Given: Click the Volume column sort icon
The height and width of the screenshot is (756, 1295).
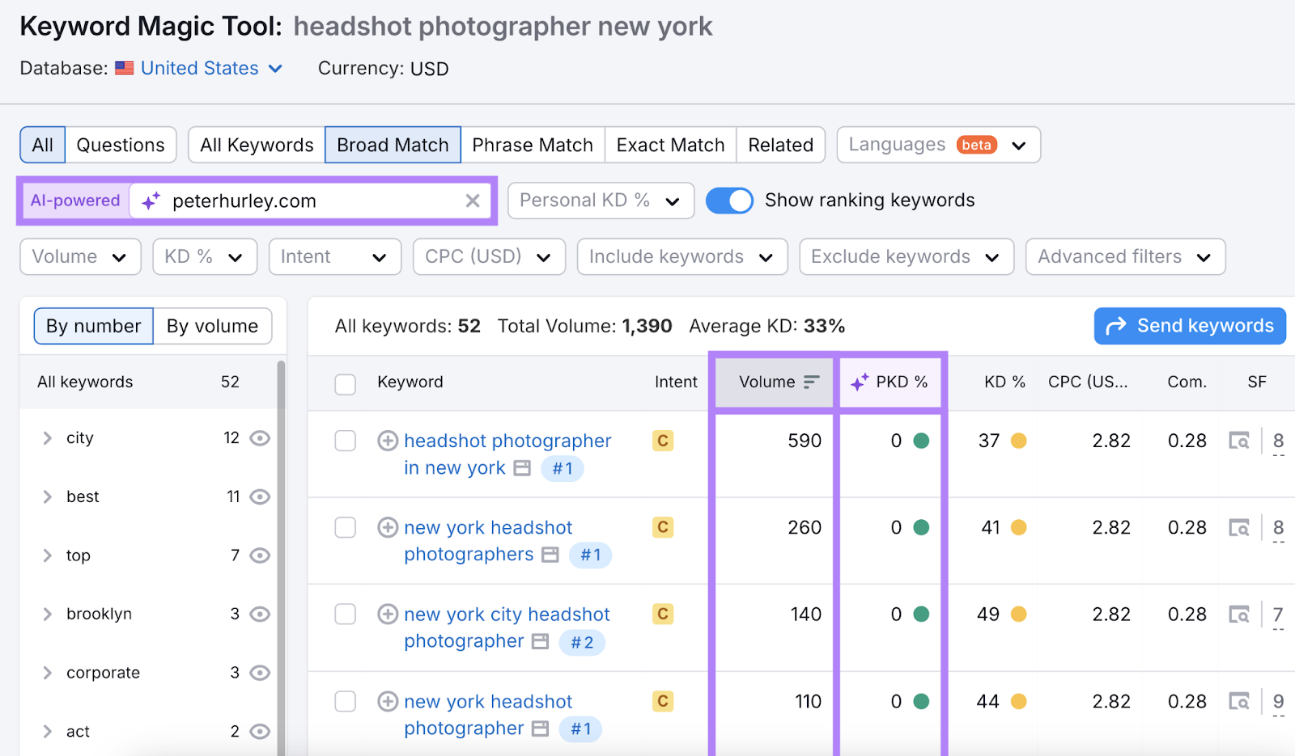Looking at the screenshot, I should [x=811, y=382].
